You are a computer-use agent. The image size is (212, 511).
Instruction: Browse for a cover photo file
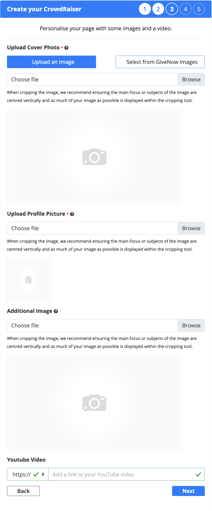click(191, 79)
